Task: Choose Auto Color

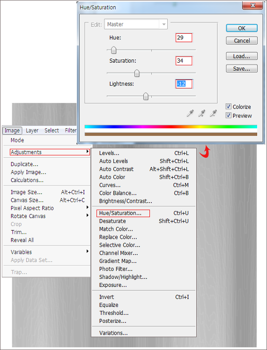Action: click(144, 177)
